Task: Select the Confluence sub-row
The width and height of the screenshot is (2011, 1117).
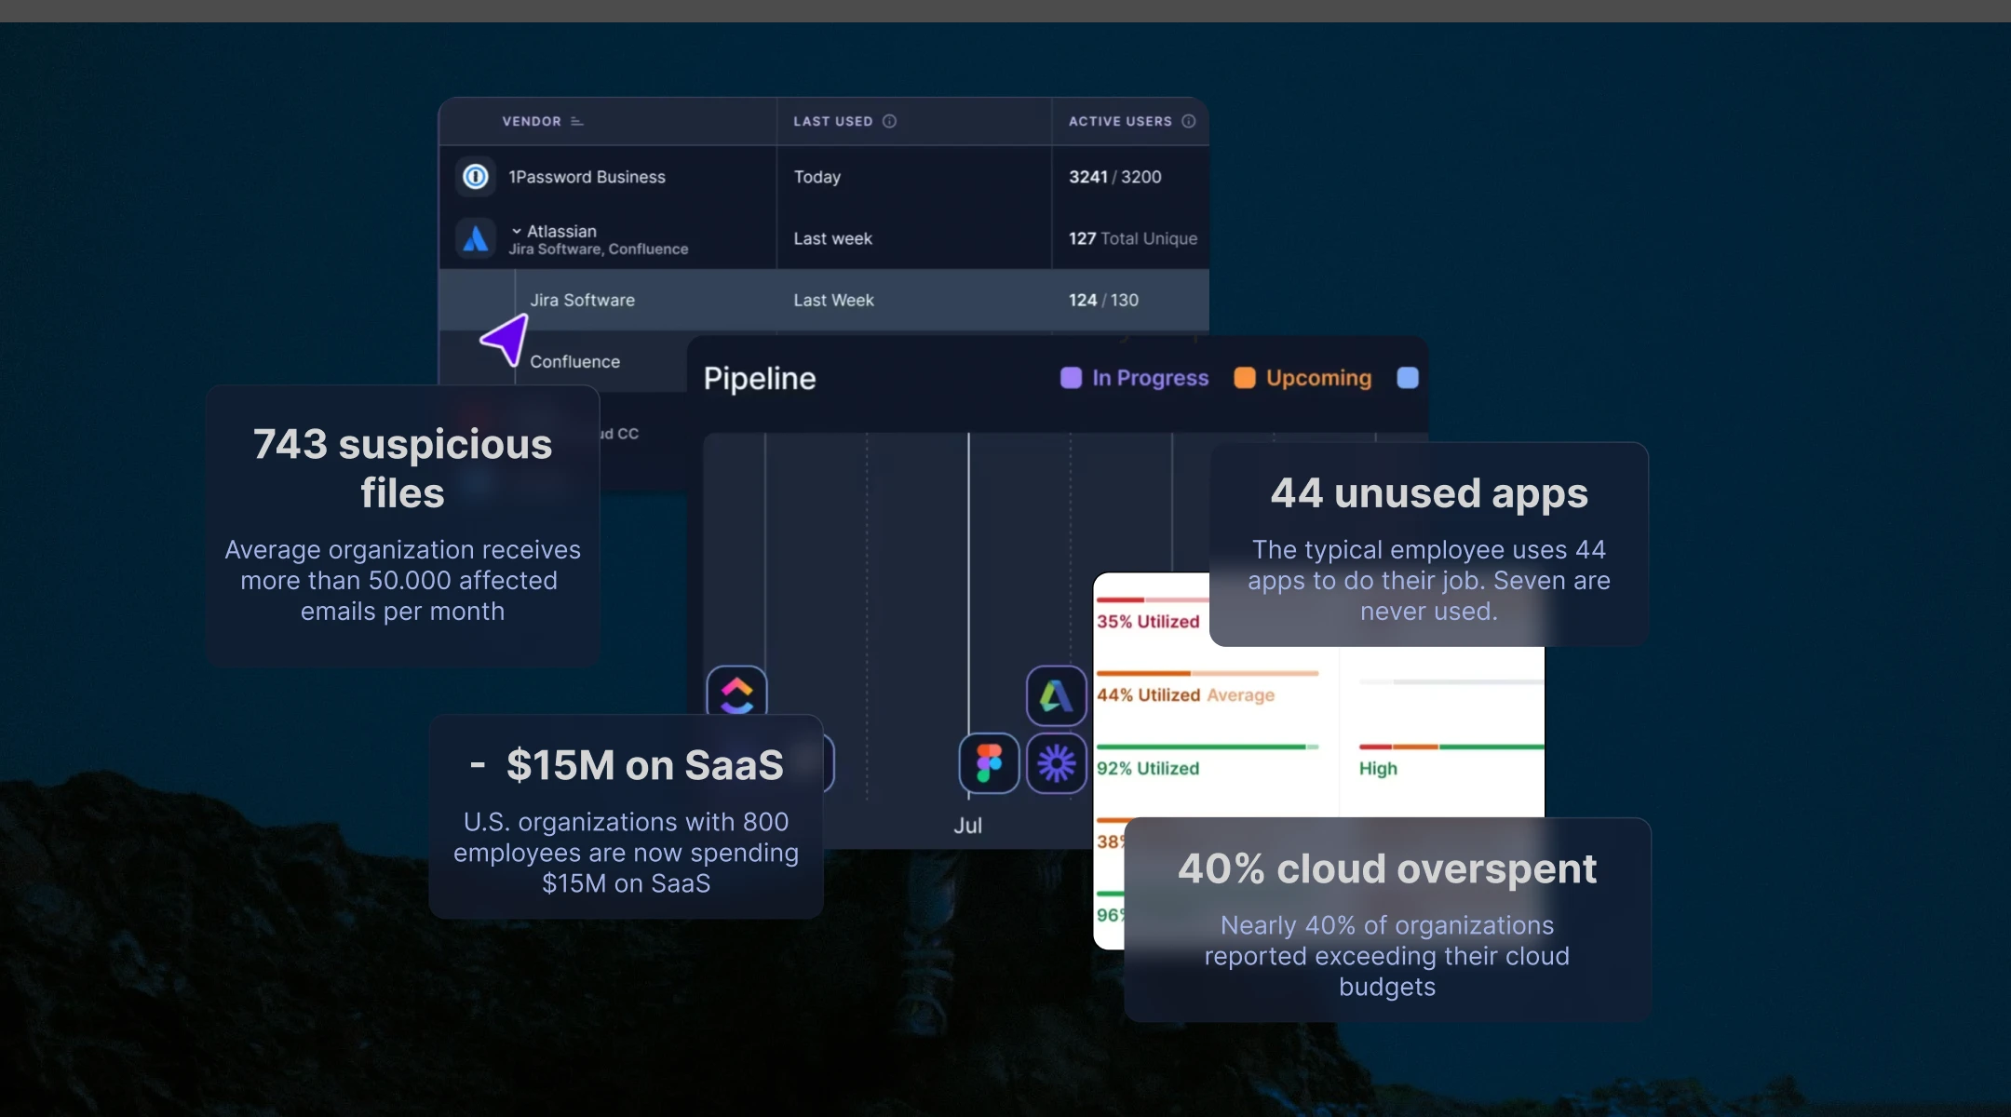Action: 574,362
